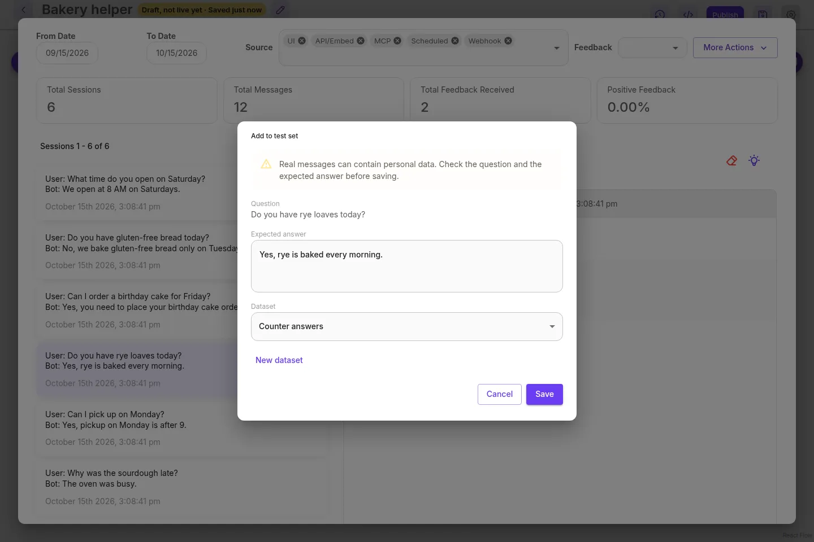Open the Counter answers dataset dropdown
814x542 pixels.
(x=407, y=327)
